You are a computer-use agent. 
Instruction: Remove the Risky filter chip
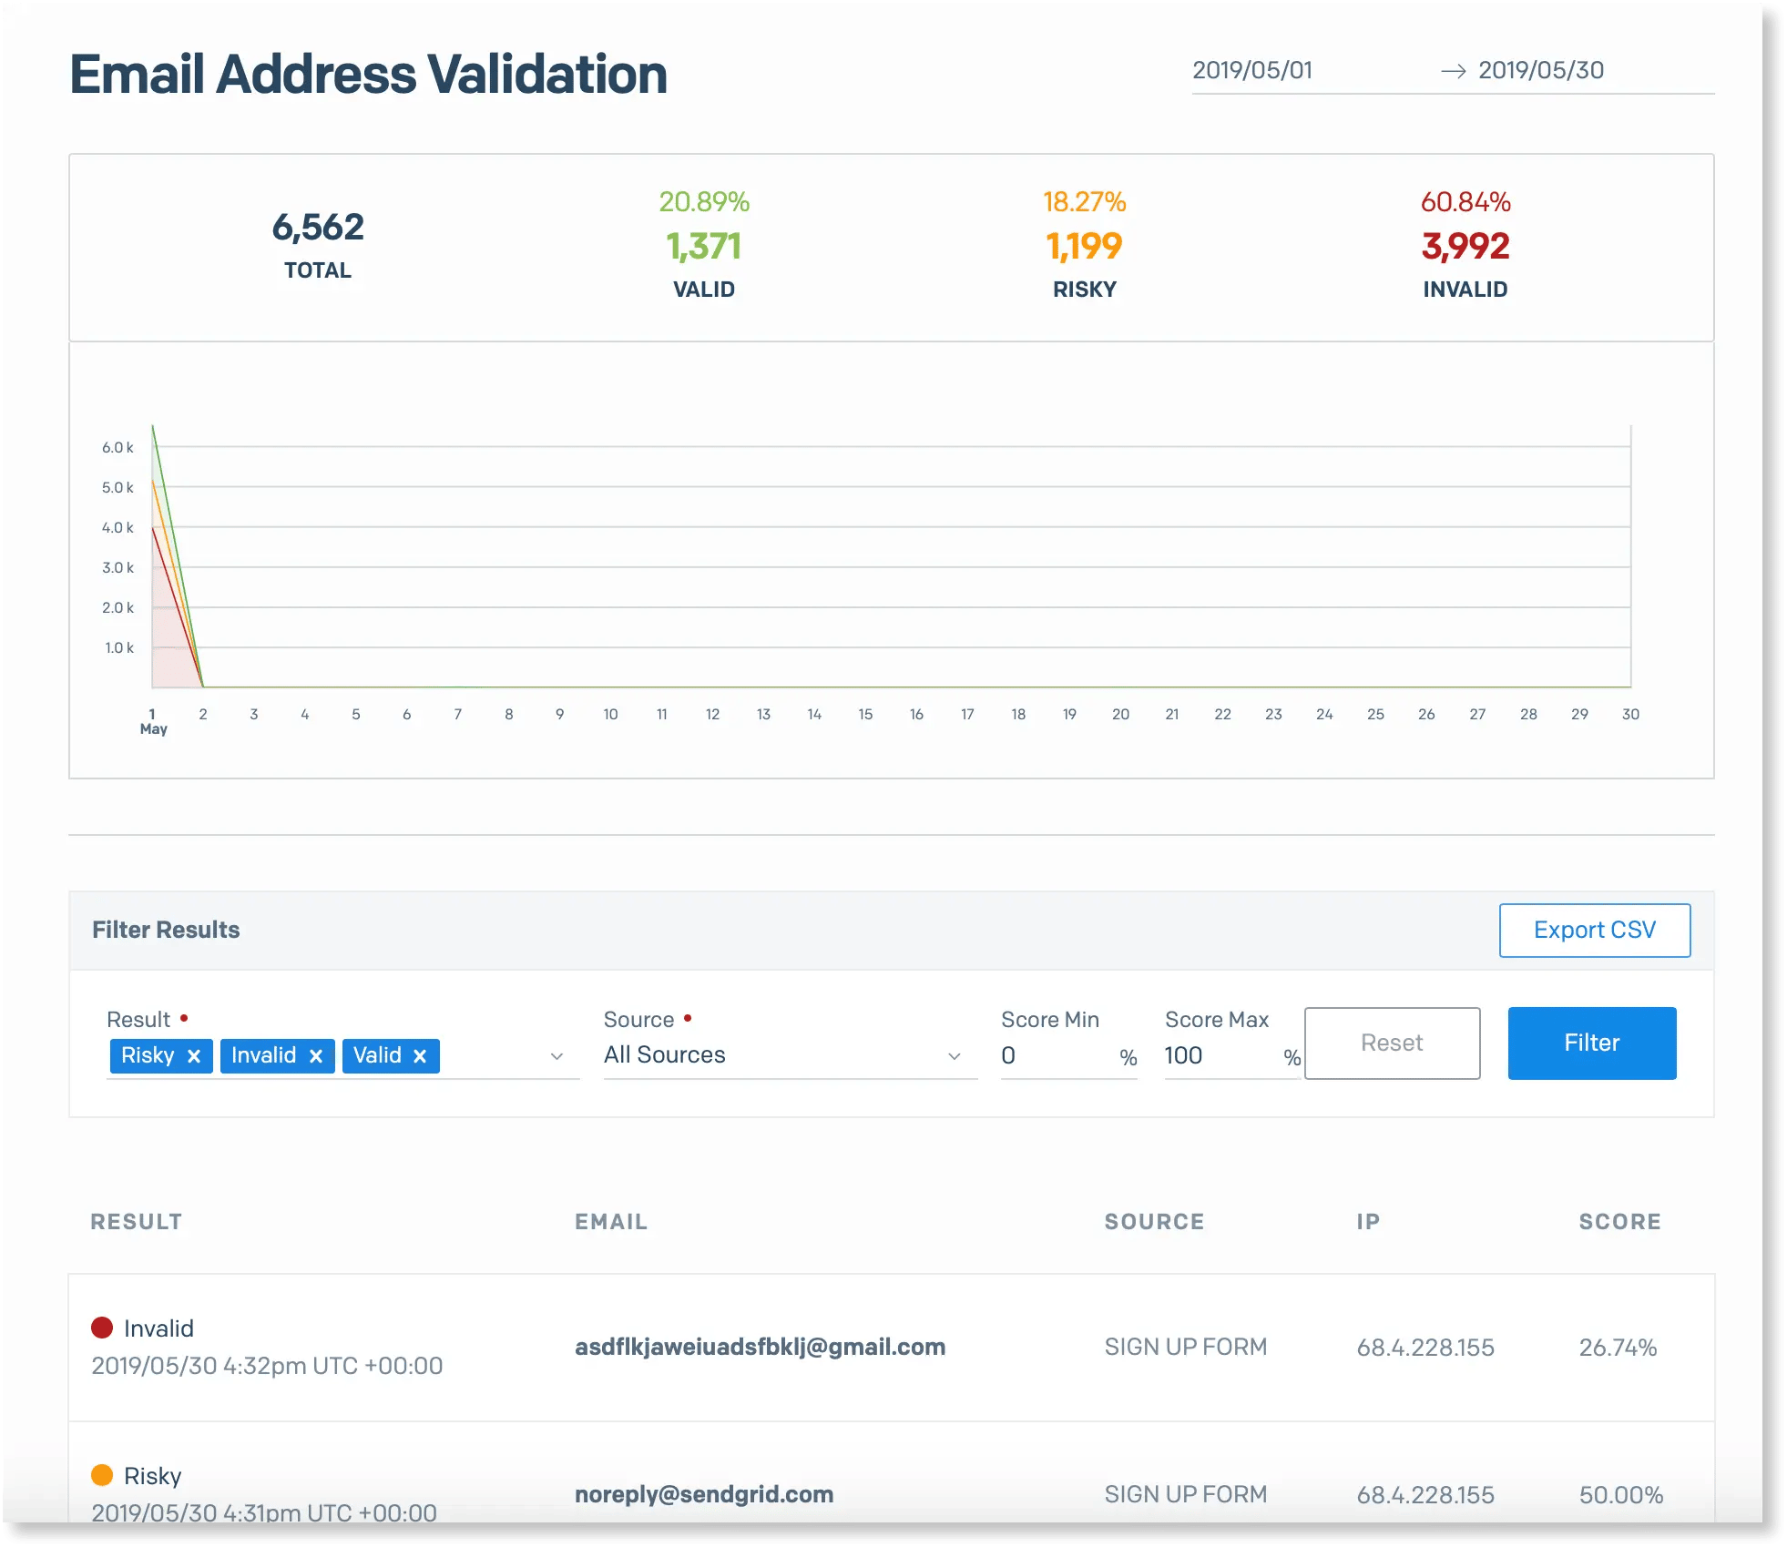pos(194,1055)
